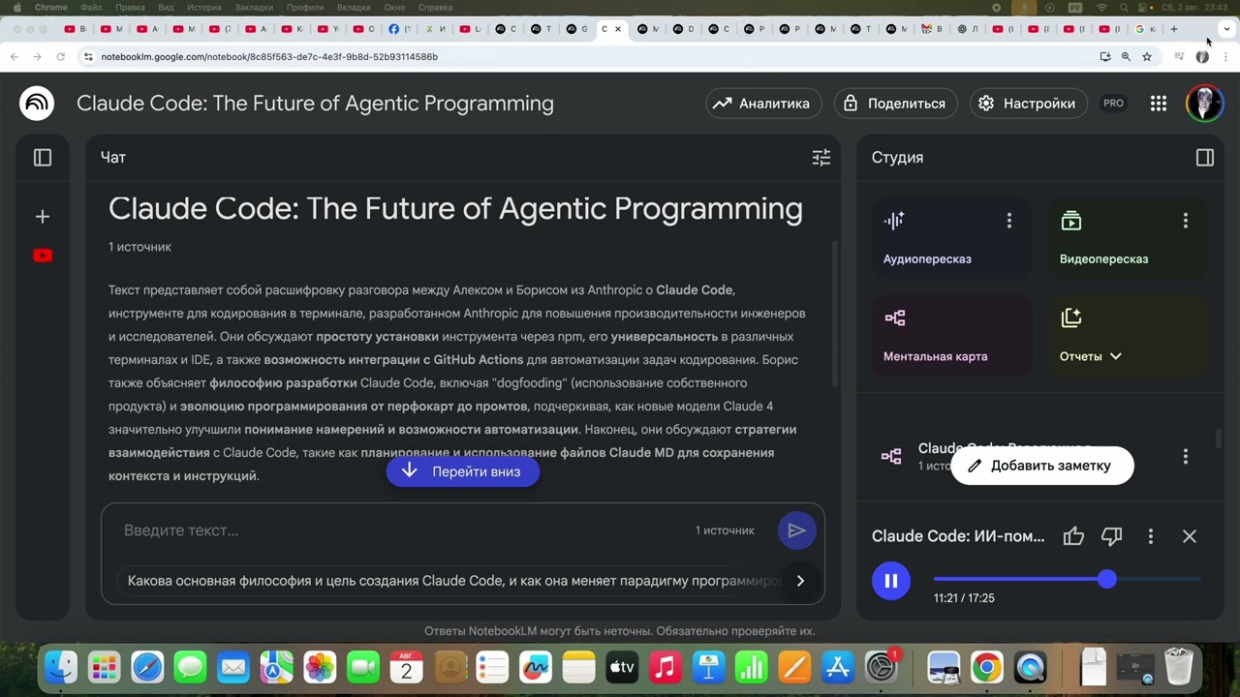Open the Google apps grid
Screen dimensions: 1240x697
click(x=1159, y=104)
